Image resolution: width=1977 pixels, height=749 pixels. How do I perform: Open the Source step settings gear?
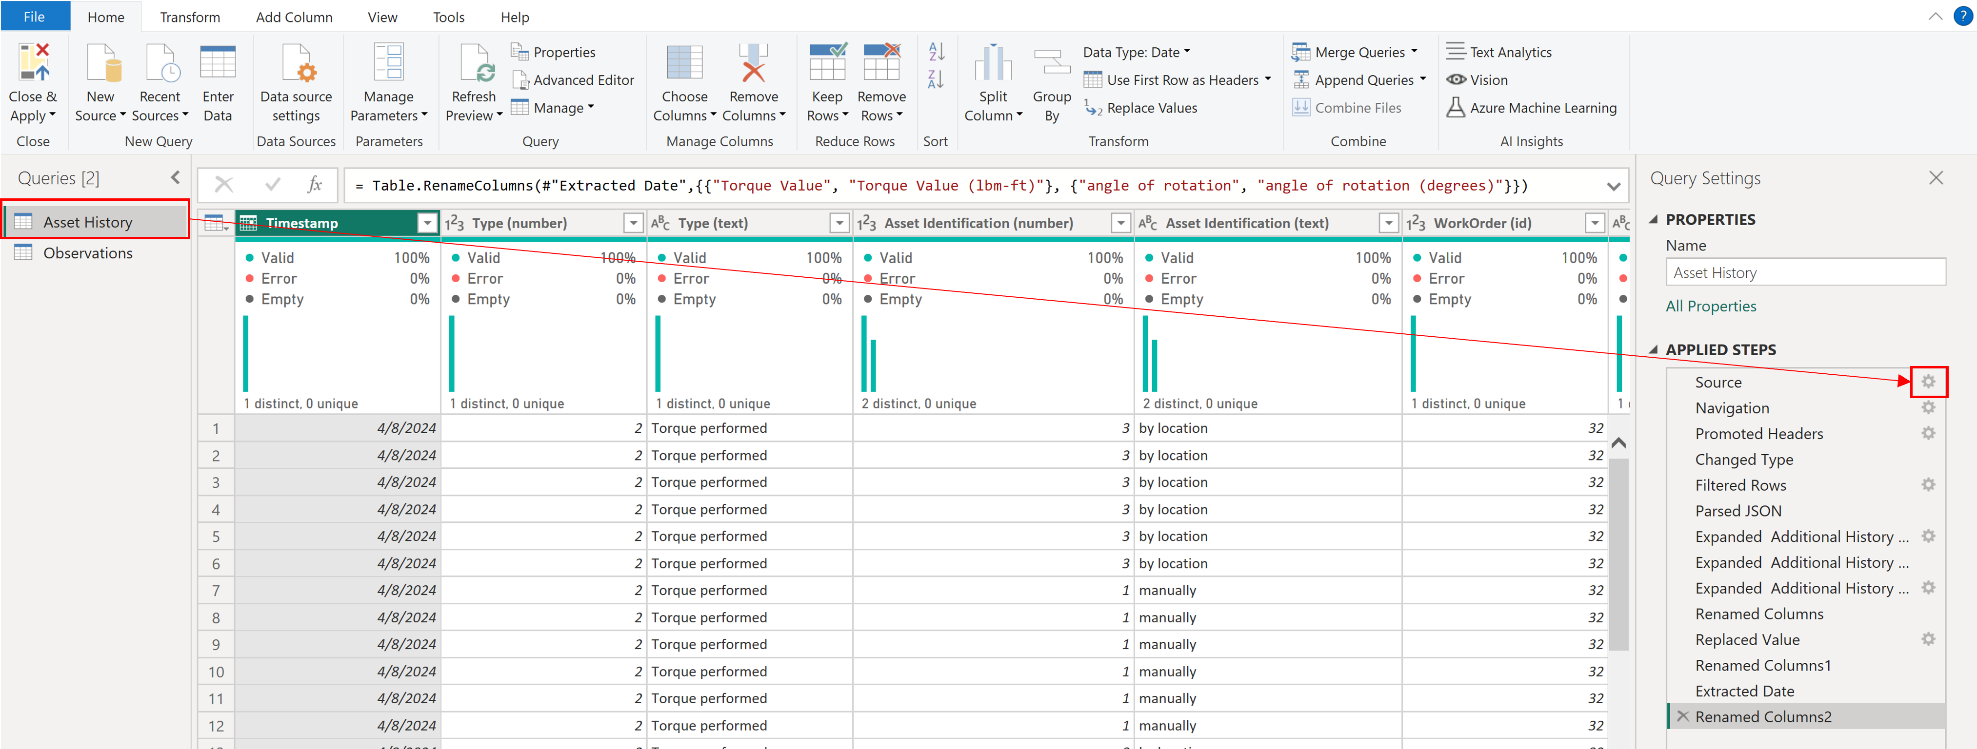click(x=1928, y=382)
